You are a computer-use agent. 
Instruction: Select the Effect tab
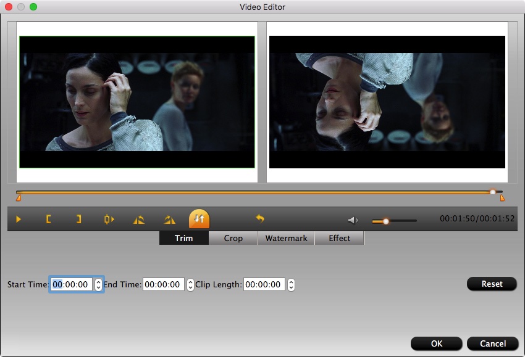click(339, 238)
